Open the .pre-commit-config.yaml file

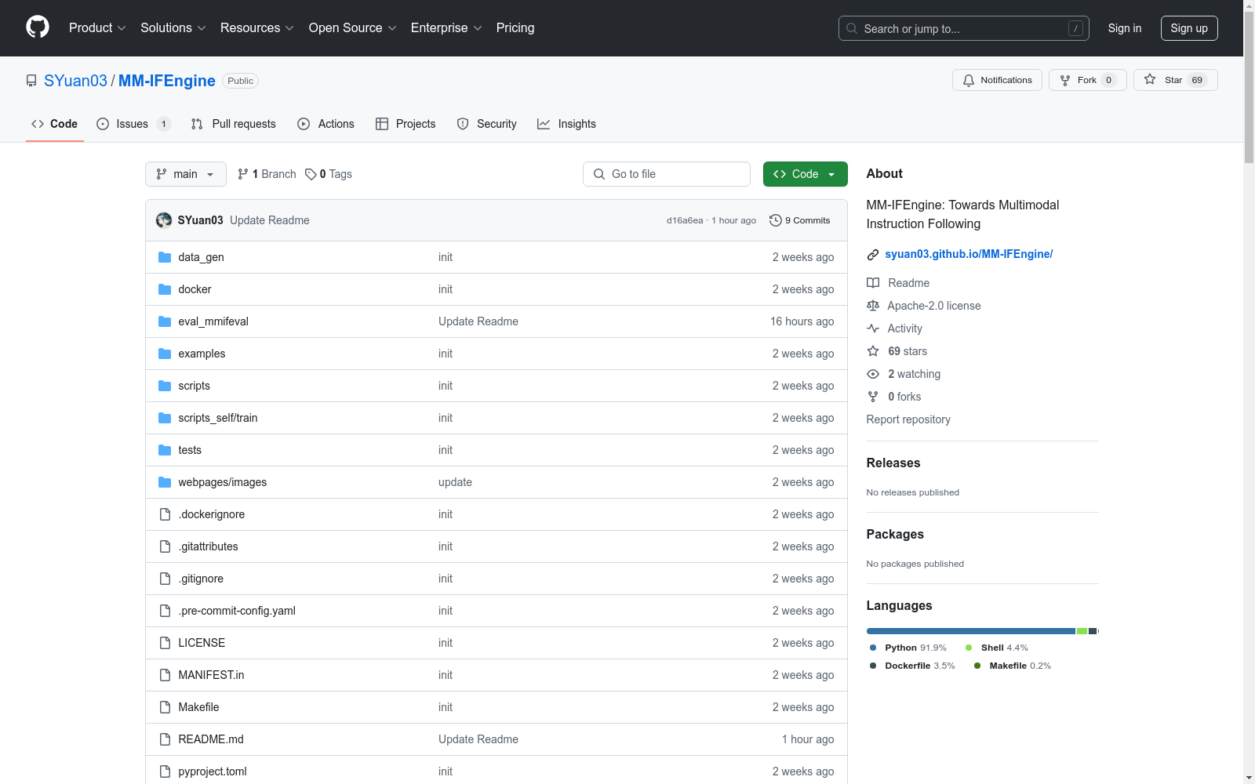click(x=237, y=611)
